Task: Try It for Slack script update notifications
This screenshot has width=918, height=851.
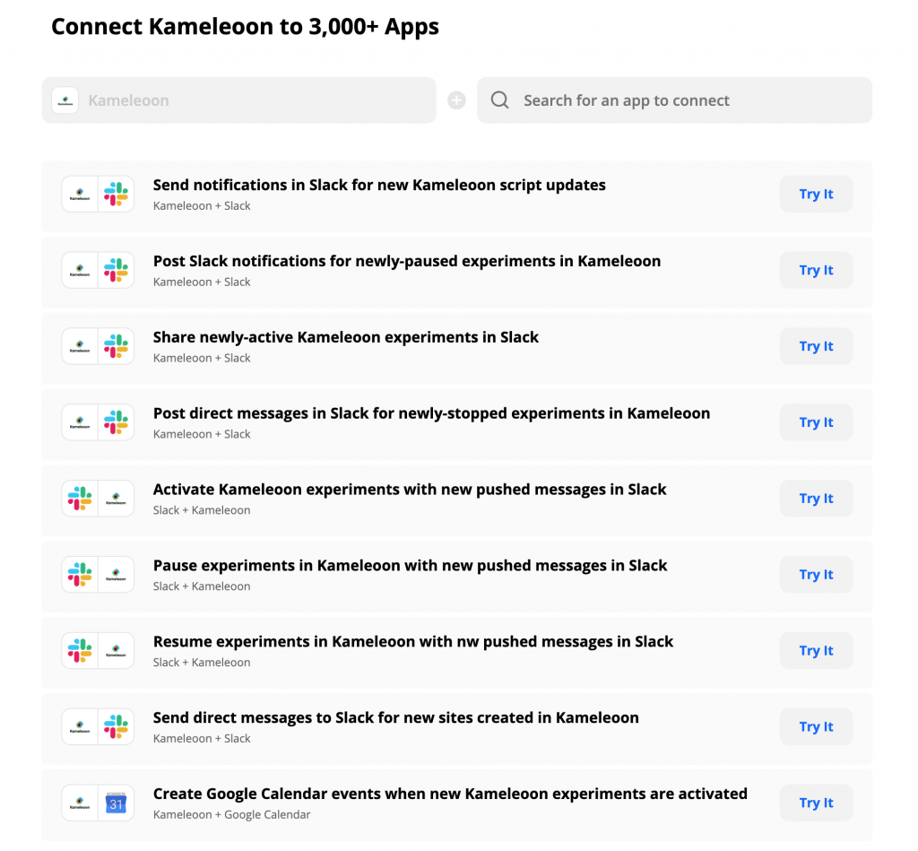Action: pos(816,194)
